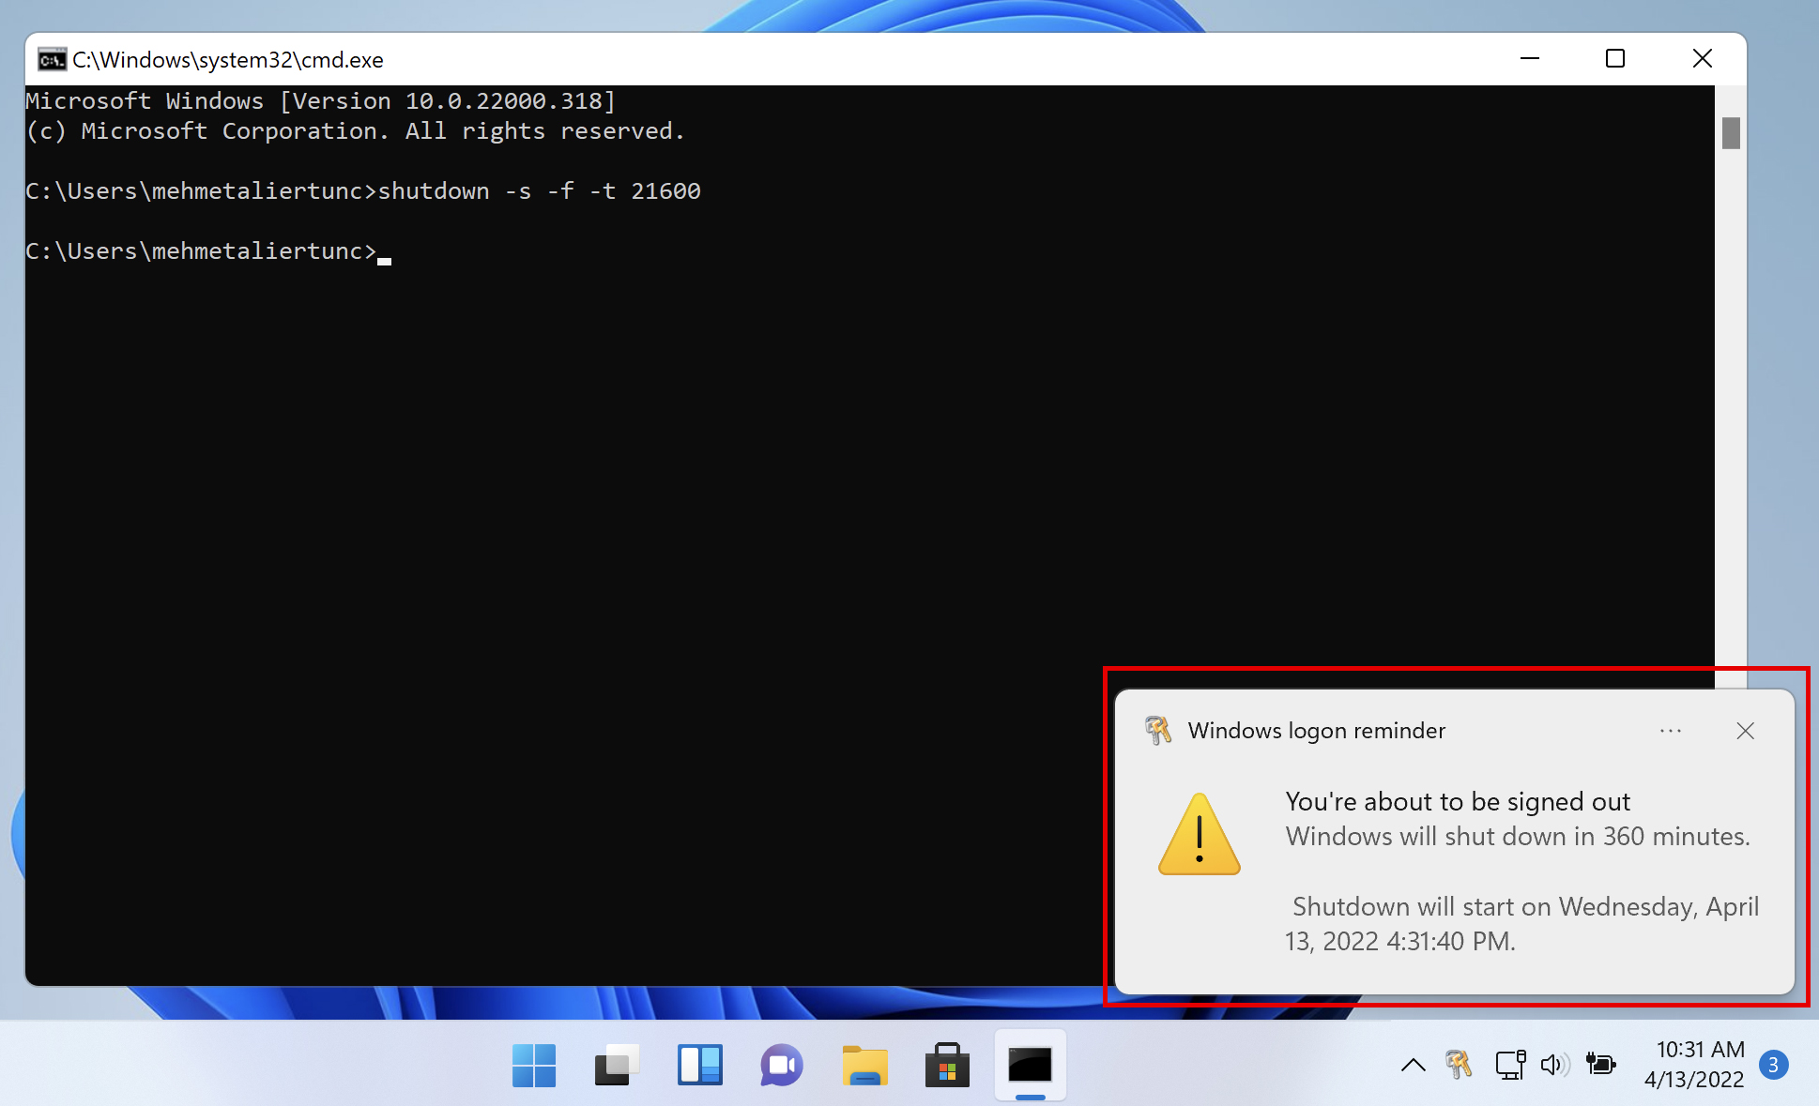Check the battery status in the tray
Viewport: 1819px width, 1106px height.
click(x=1601, y=1065)
